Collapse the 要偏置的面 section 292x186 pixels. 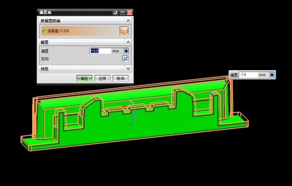coord(128,20)
